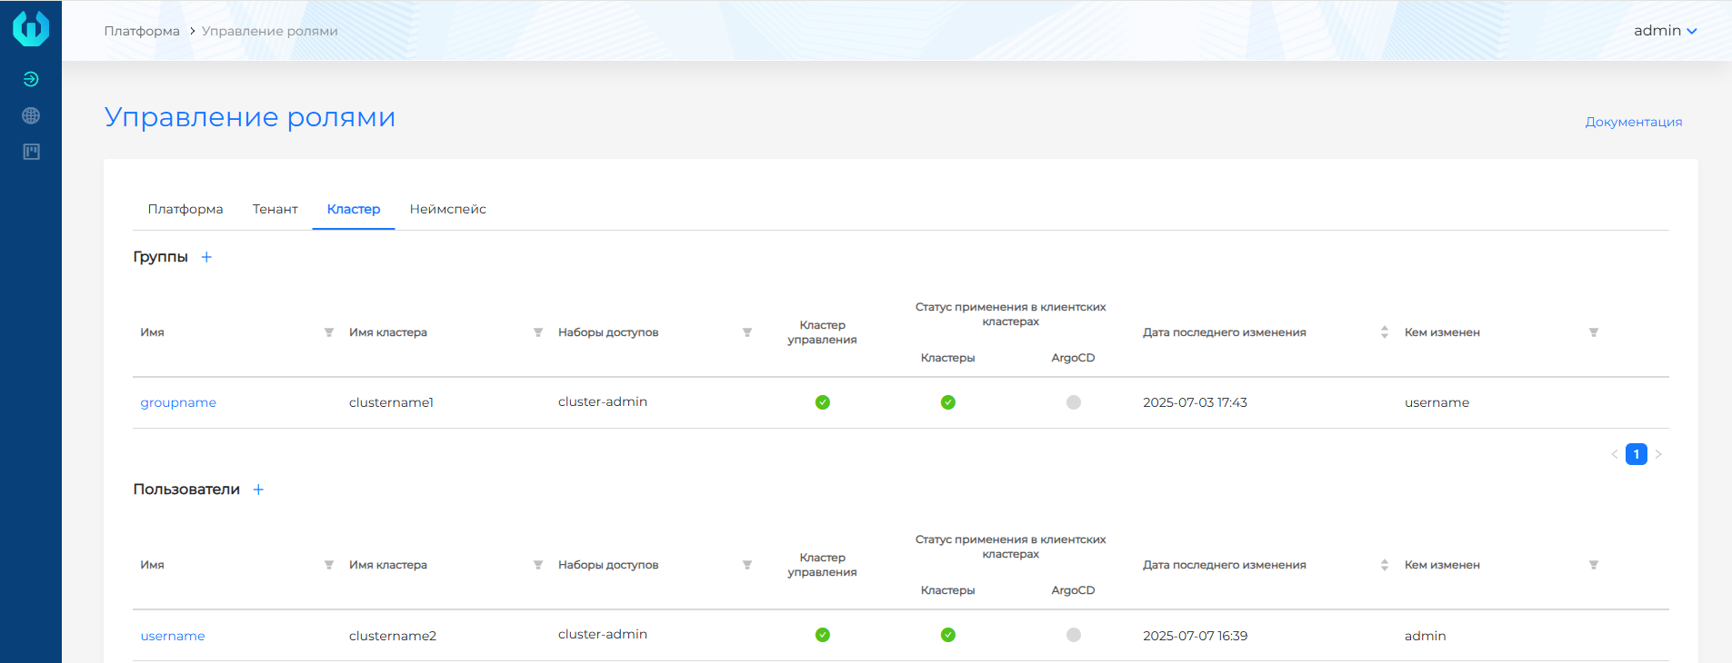
Task: Filter users table by Кем изменен
Action: coord(1594,565)
